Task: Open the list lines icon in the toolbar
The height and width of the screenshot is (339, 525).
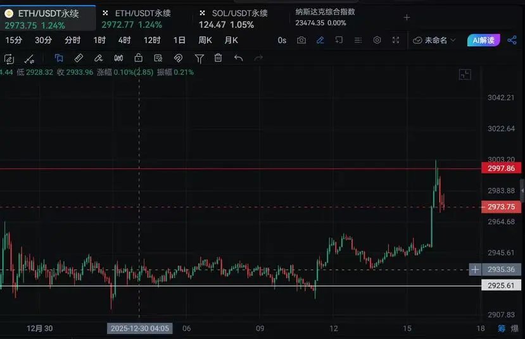Action: (x=358, y=40)
